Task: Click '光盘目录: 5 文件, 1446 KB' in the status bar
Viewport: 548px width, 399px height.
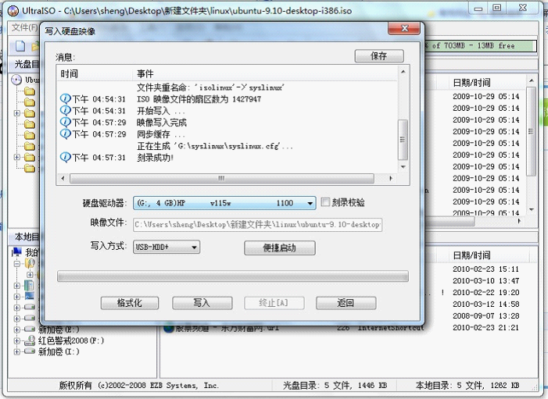Action: (335, 386)
